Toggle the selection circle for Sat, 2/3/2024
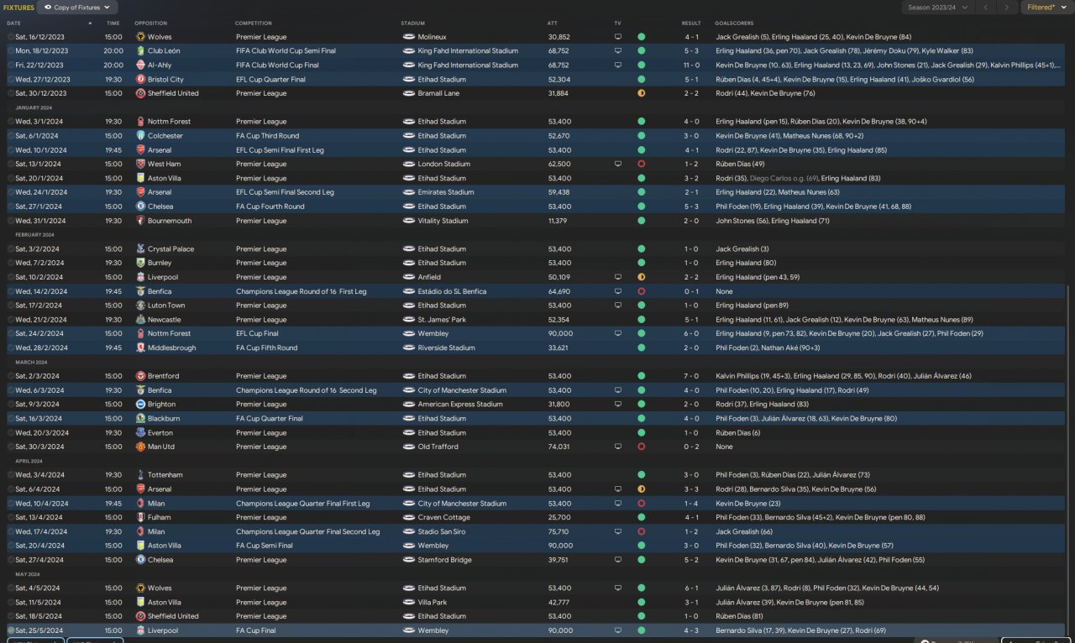The height and width of the screenshot is (643, 1075). [x=10, y=376]
